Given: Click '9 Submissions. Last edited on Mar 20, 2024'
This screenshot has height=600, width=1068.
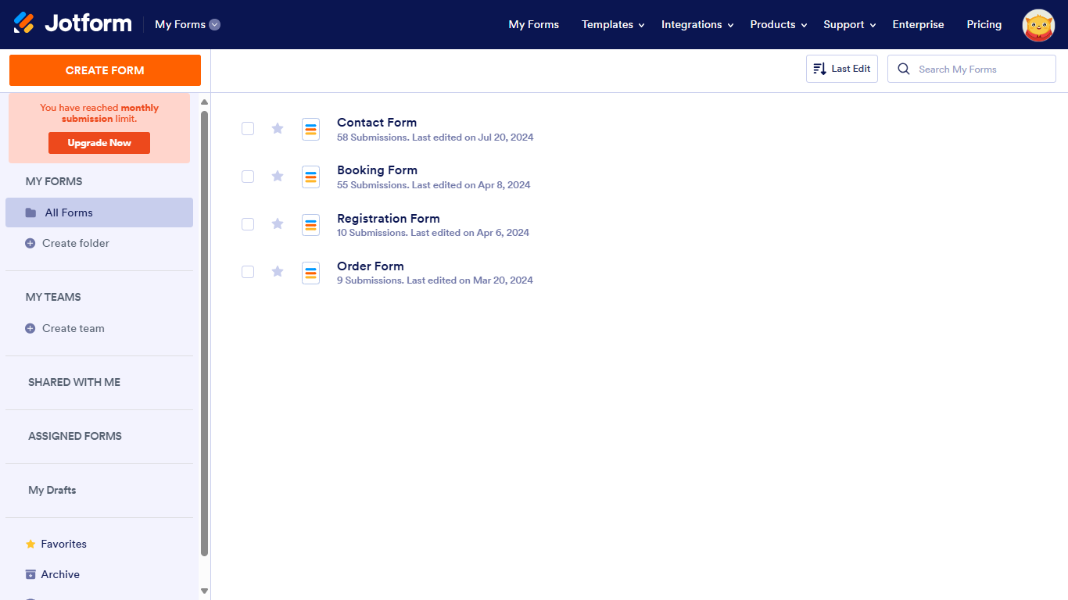Looking at the screenshot, I should 435,280.
